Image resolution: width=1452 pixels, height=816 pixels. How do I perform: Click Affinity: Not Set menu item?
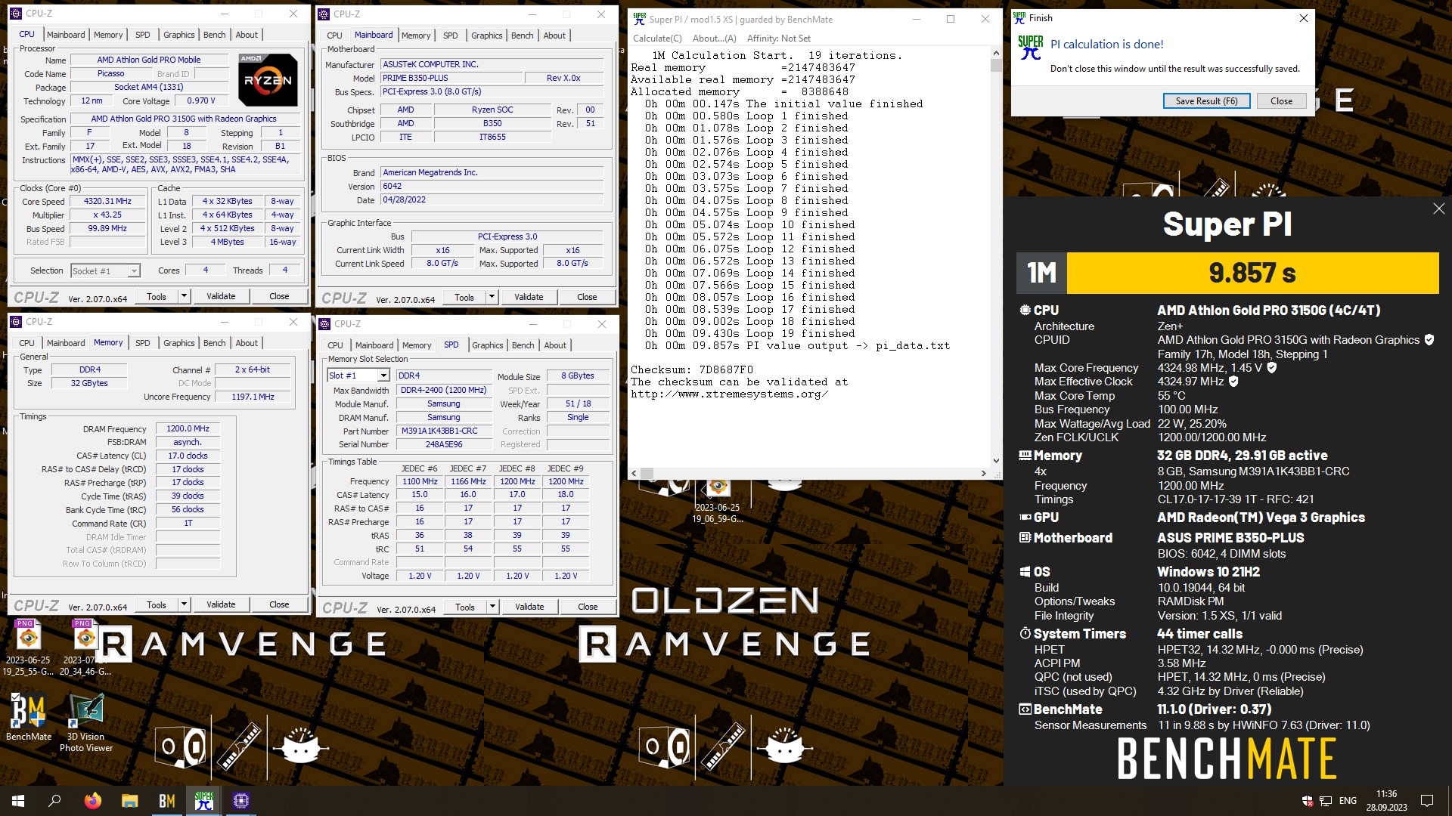pyautogui.click(x=778, y=39)
